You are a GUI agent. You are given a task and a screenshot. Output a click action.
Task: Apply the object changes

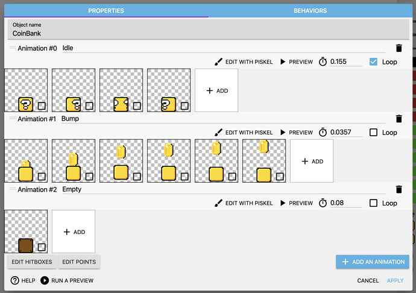pos(396,280)
